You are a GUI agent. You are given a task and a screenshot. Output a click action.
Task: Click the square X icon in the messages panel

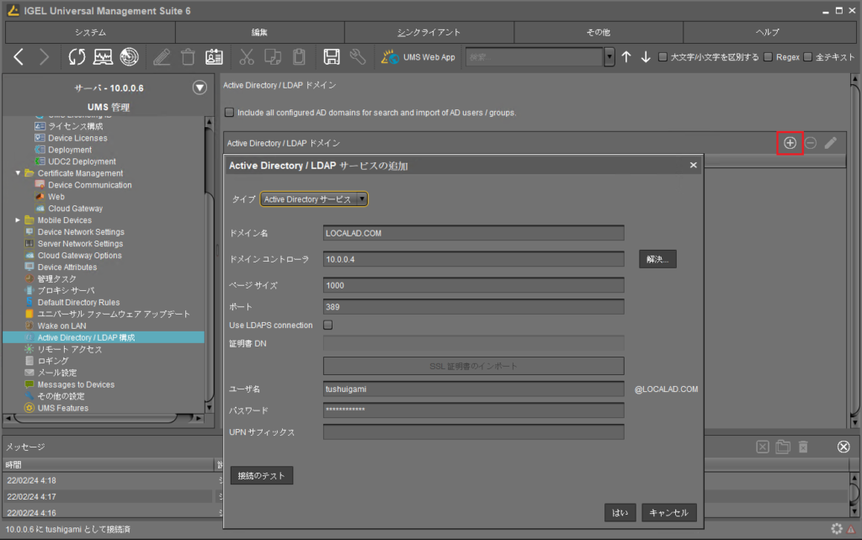click(x=763, y=447)
